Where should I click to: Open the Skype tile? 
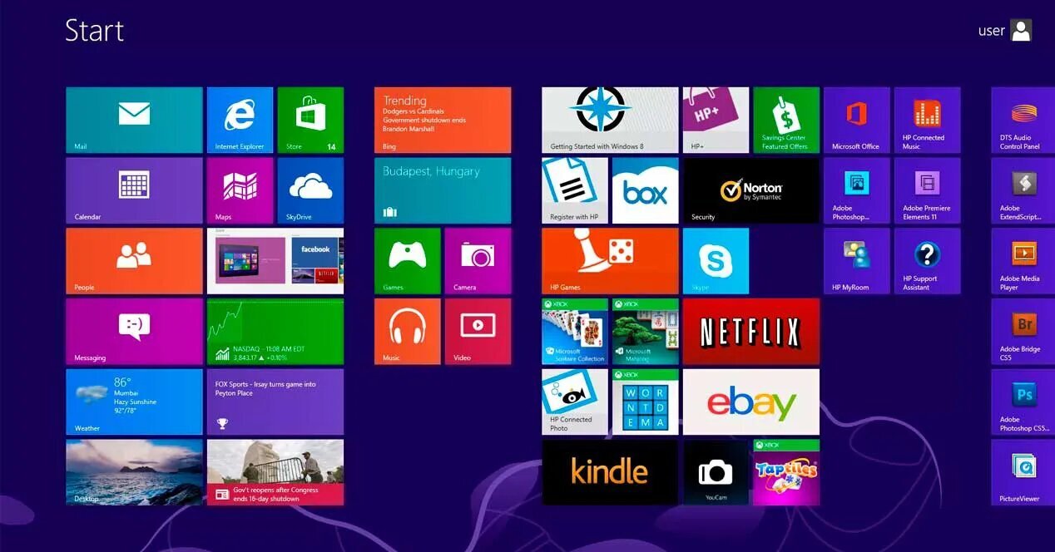click(716, 261)
